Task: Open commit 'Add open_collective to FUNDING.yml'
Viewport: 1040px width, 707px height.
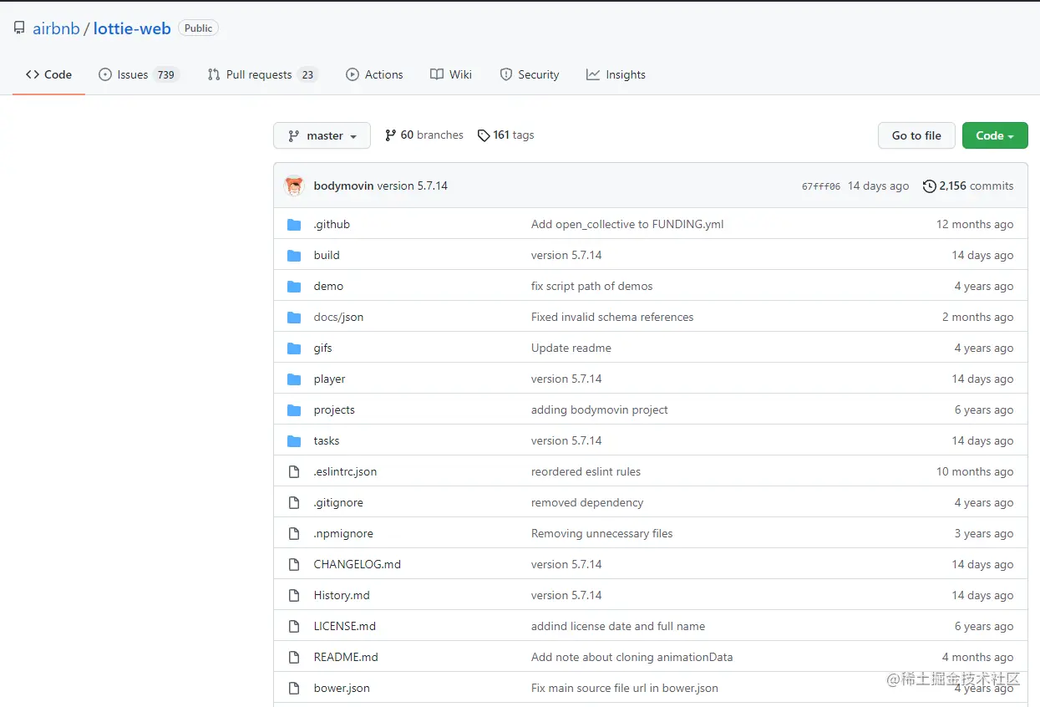Action: [627, 225]
